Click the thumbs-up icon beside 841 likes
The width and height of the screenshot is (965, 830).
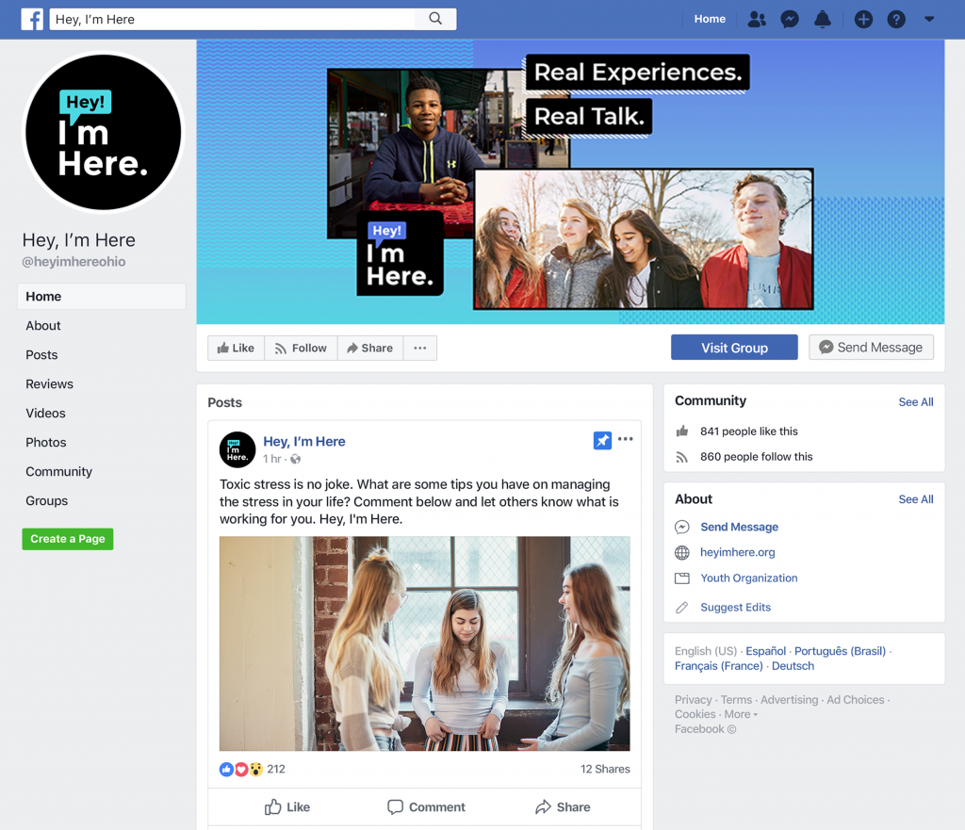click(x=682, y=431)
